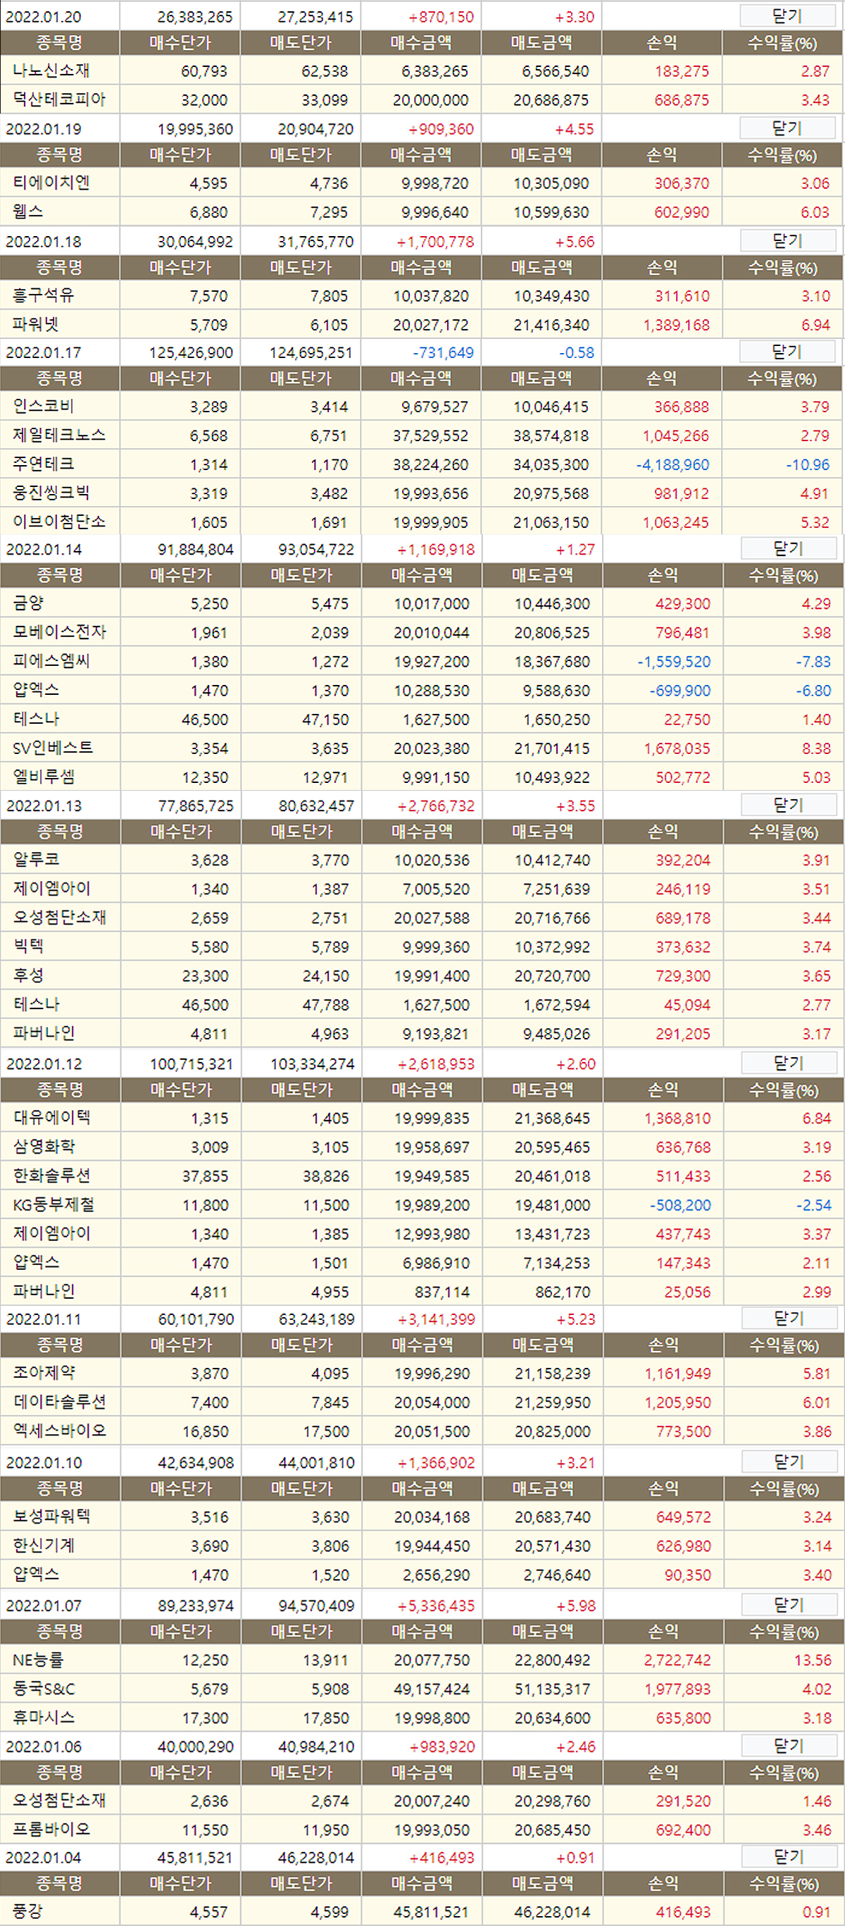
Task: Click the stock name 피에스엠씨
Action: pos(51,660)
